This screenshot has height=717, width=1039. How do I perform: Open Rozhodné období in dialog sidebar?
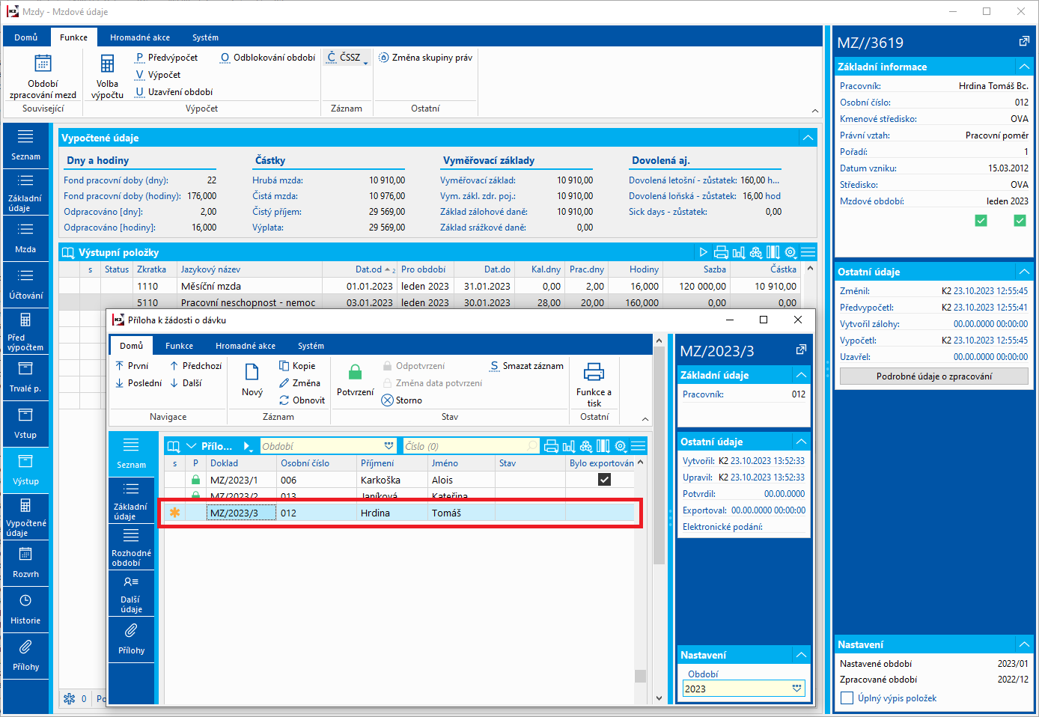(131, 546)
